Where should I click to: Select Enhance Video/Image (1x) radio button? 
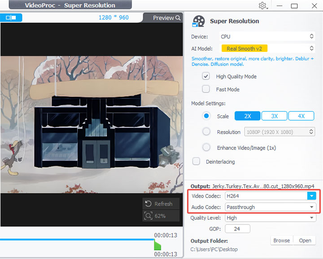tap(206, 148)
